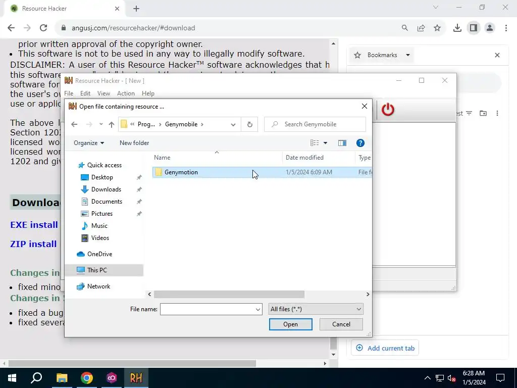The height and width of the screenshot is (388, 517).
Task: Open Windows Start menu
Action: (12, 378)
